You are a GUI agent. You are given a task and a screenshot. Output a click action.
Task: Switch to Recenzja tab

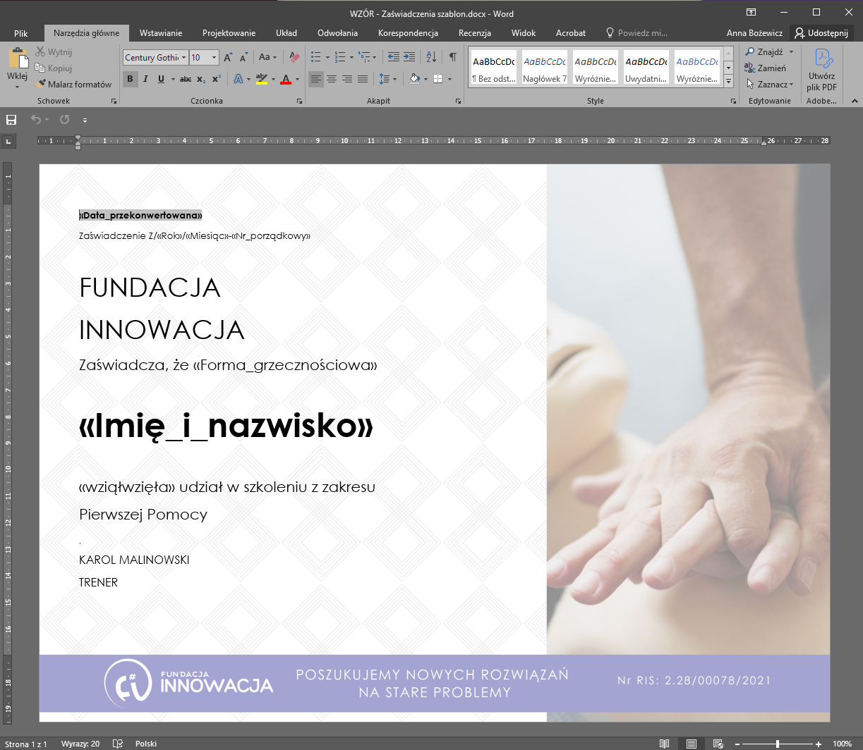(474, 33)
